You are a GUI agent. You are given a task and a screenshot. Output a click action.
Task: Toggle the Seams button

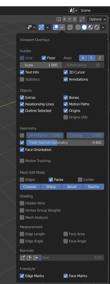pos(94,187)
